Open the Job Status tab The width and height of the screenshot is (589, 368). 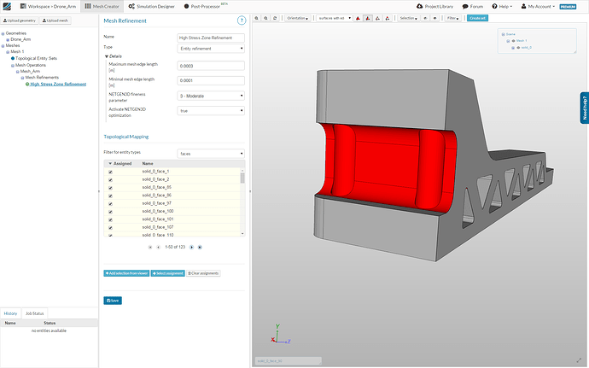[34, 314]
